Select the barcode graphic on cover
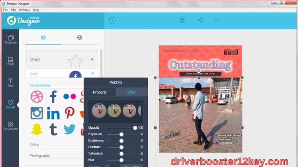This screenshot has width=298, height=167. [231, 52]
